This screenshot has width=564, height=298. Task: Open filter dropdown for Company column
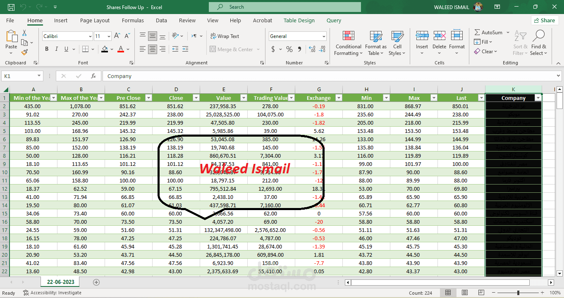tap(538, 98)
